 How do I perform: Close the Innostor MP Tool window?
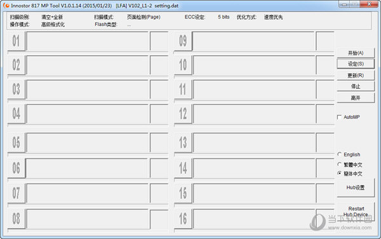pos(369,4)
